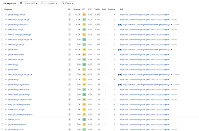
Task: Open the 12 Sep 2023 date dropdown
Action: (29, 3)
